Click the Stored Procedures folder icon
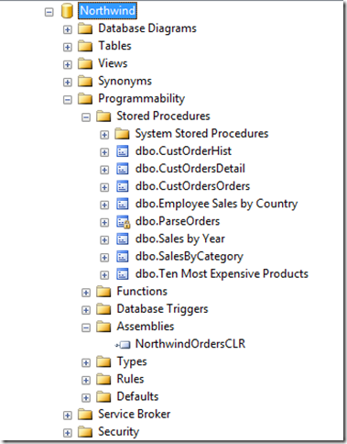The height and width of the screenshot is (444, 347). coord(103,117)
